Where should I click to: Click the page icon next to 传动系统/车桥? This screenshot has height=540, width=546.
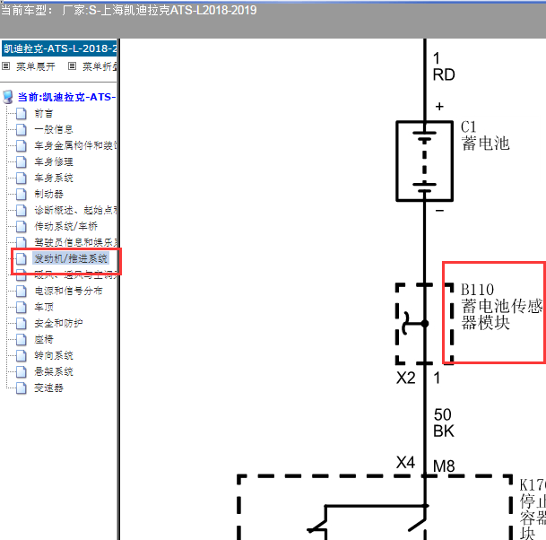22,226
